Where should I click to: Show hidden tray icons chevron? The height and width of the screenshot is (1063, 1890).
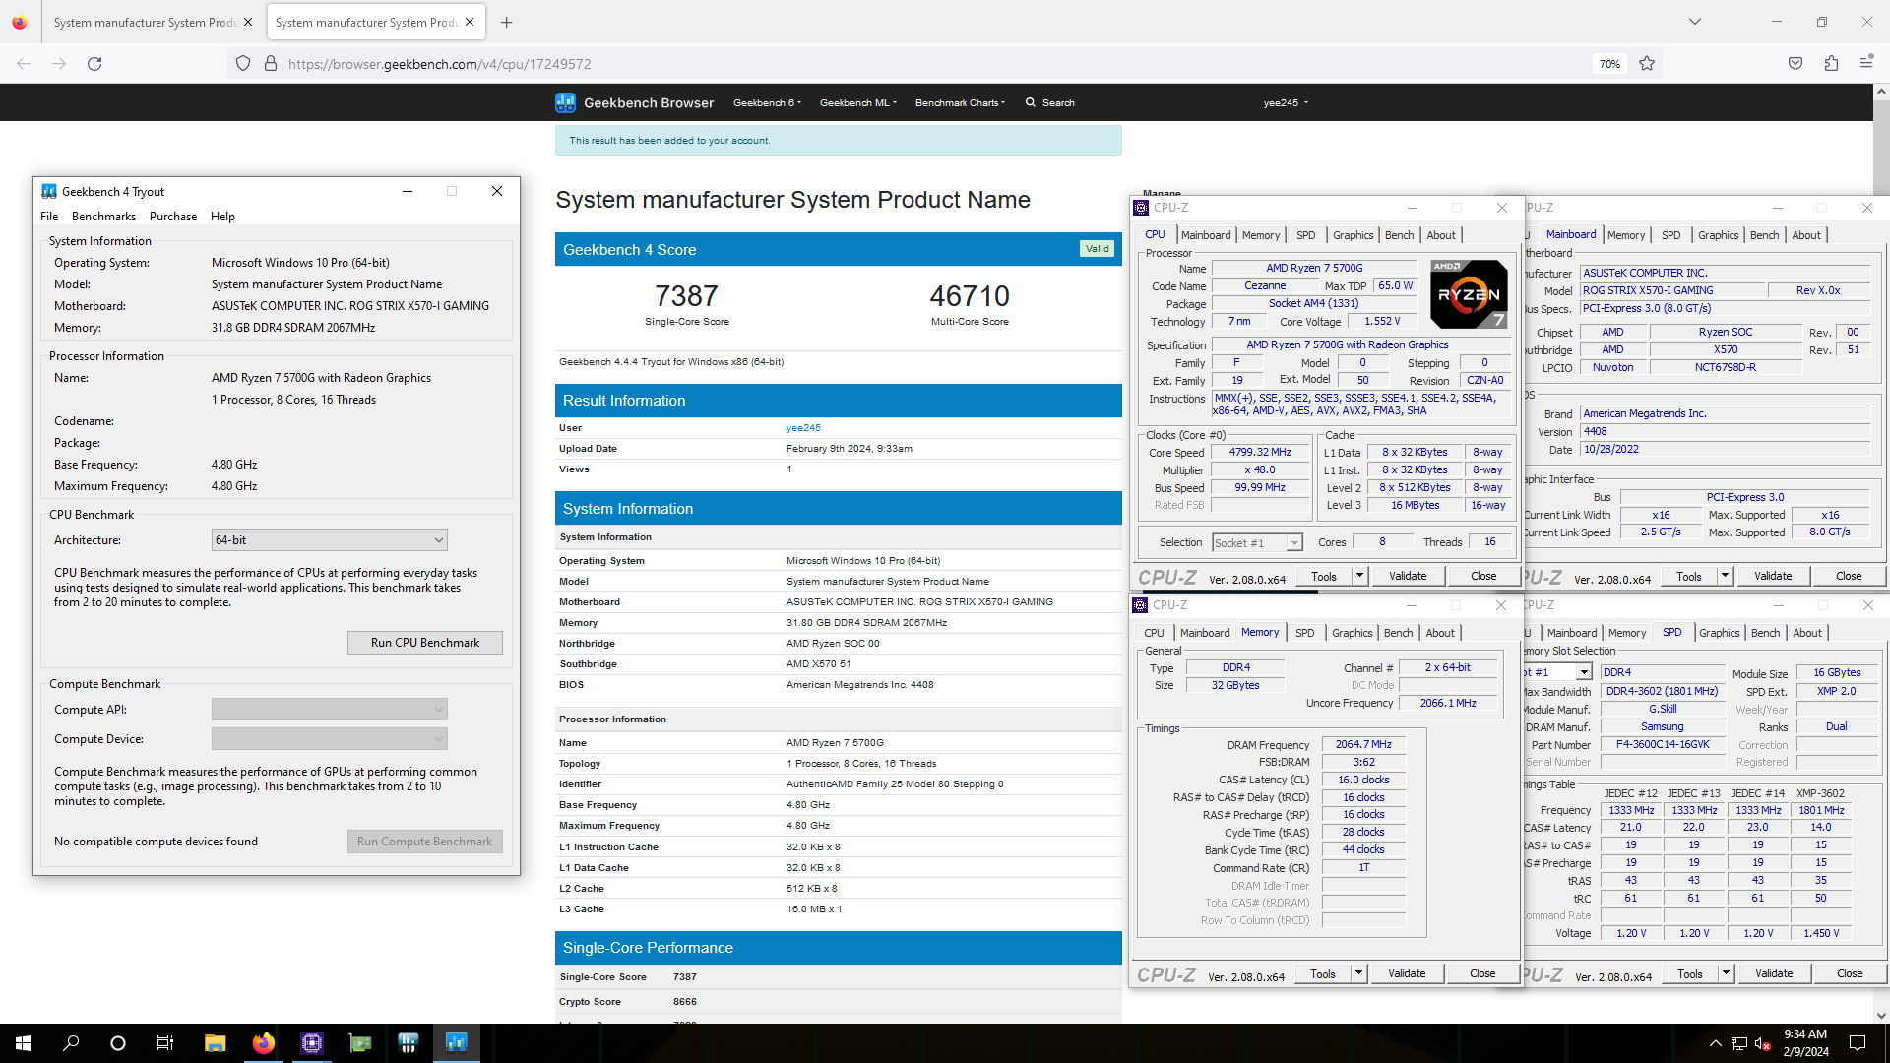pyautogui.click(x=1716, y=1043)
